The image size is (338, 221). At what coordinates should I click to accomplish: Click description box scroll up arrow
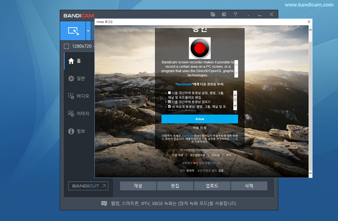point(236,64)
